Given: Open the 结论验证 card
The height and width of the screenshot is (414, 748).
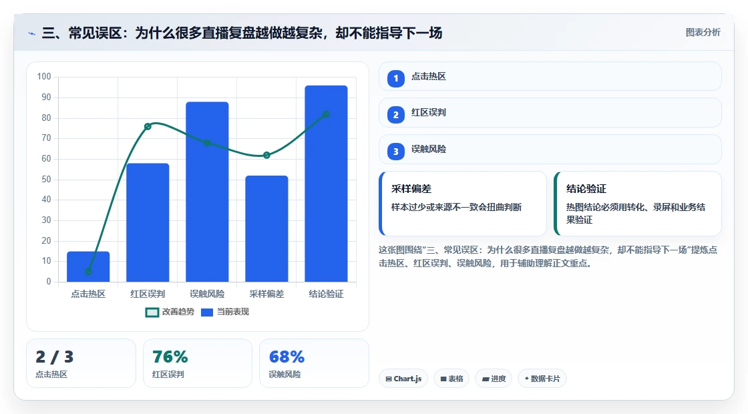Looking at the screenshot, I should click(637, 204).
